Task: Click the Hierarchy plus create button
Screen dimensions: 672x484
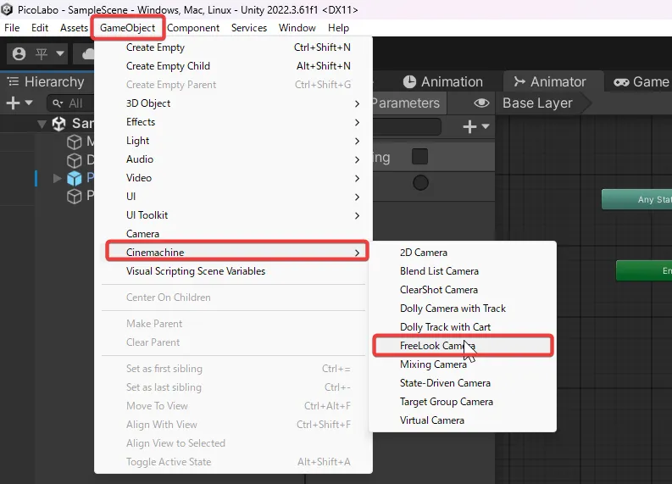Action: pyautogui.click(x=13, y=103)
